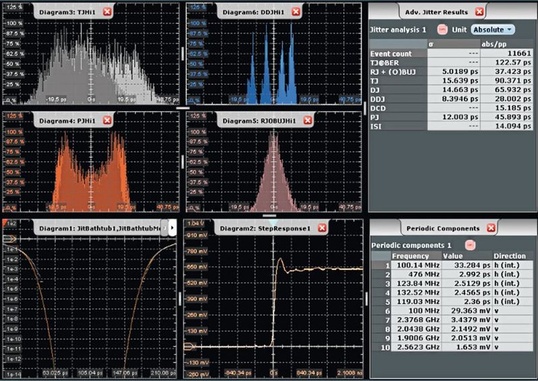Screen dimensions: 538x381
Task: Close the Diagram4: PJHi1 tab
Action: 107,120
